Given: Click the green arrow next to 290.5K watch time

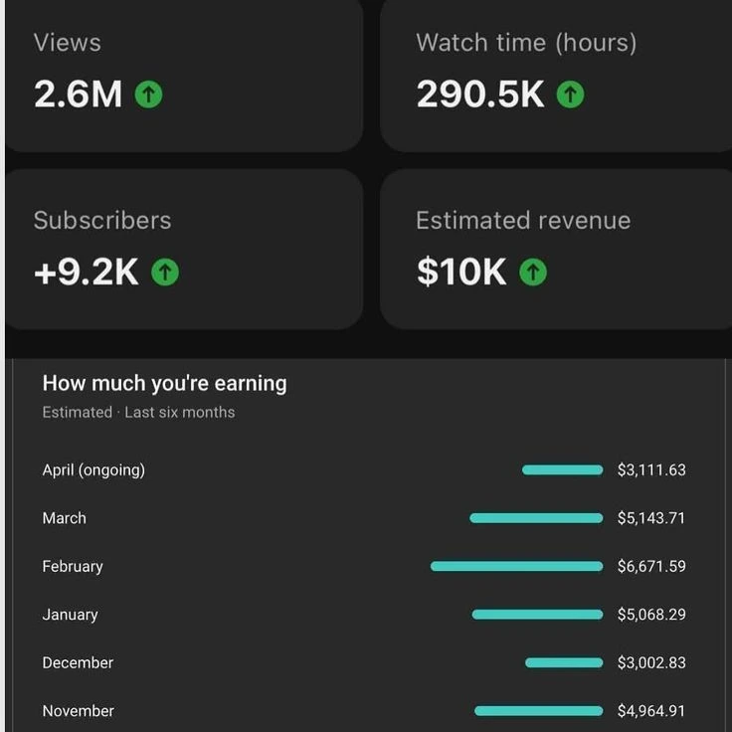Looking at the screenshot, I should (570, 94).
